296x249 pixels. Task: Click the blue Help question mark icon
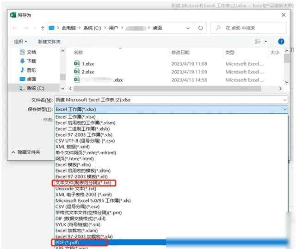(281, 42)
